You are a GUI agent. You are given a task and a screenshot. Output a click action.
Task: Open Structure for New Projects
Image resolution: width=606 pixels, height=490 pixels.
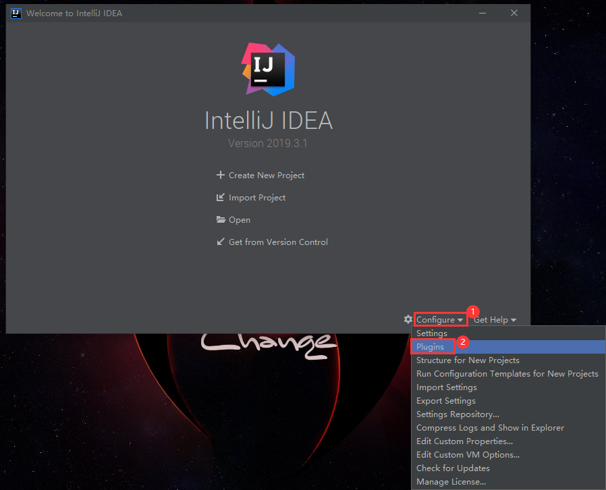[509, 360]
